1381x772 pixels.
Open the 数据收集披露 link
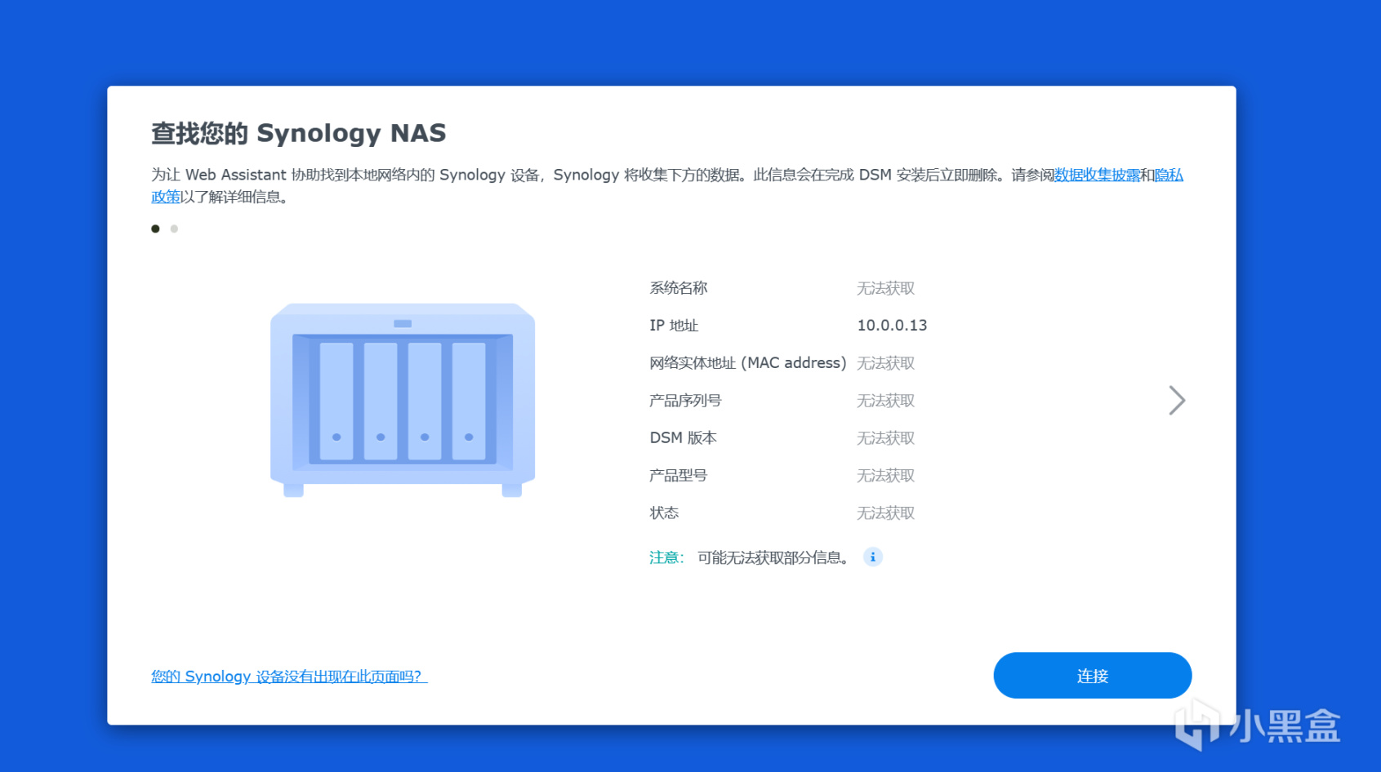tap(1097, 175)
